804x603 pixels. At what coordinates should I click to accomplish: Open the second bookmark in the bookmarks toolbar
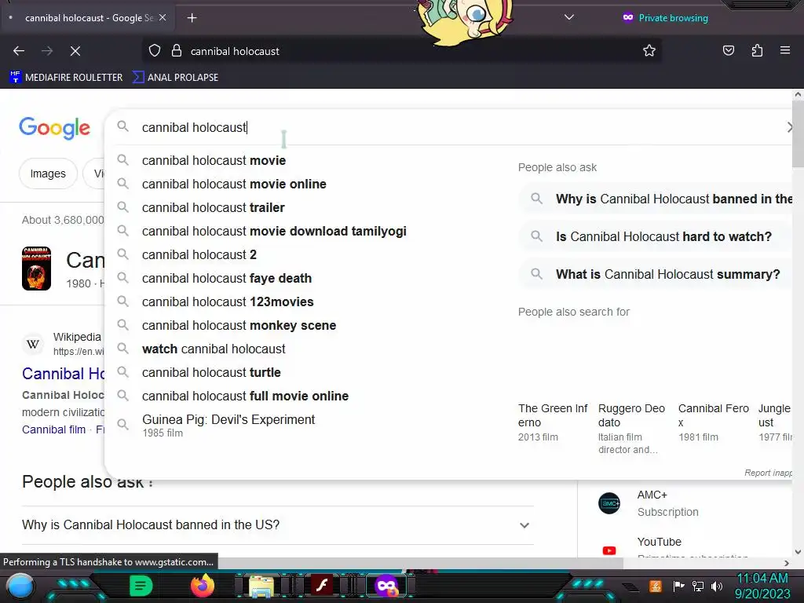point(175,78)
